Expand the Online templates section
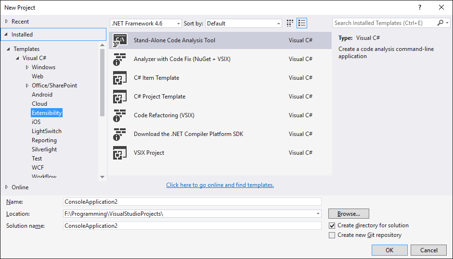The image size is (453, 259). [6, 187]
